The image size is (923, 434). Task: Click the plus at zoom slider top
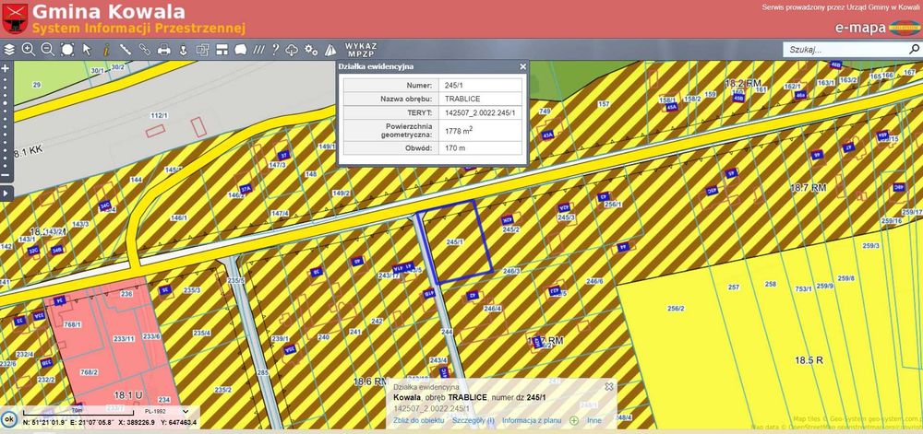click(x=6, y=68)
